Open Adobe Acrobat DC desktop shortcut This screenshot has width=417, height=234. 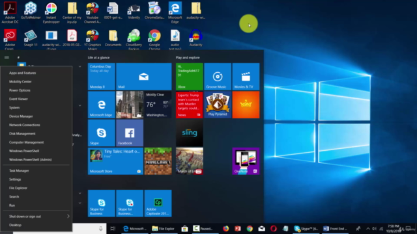(x=10, y=12)
